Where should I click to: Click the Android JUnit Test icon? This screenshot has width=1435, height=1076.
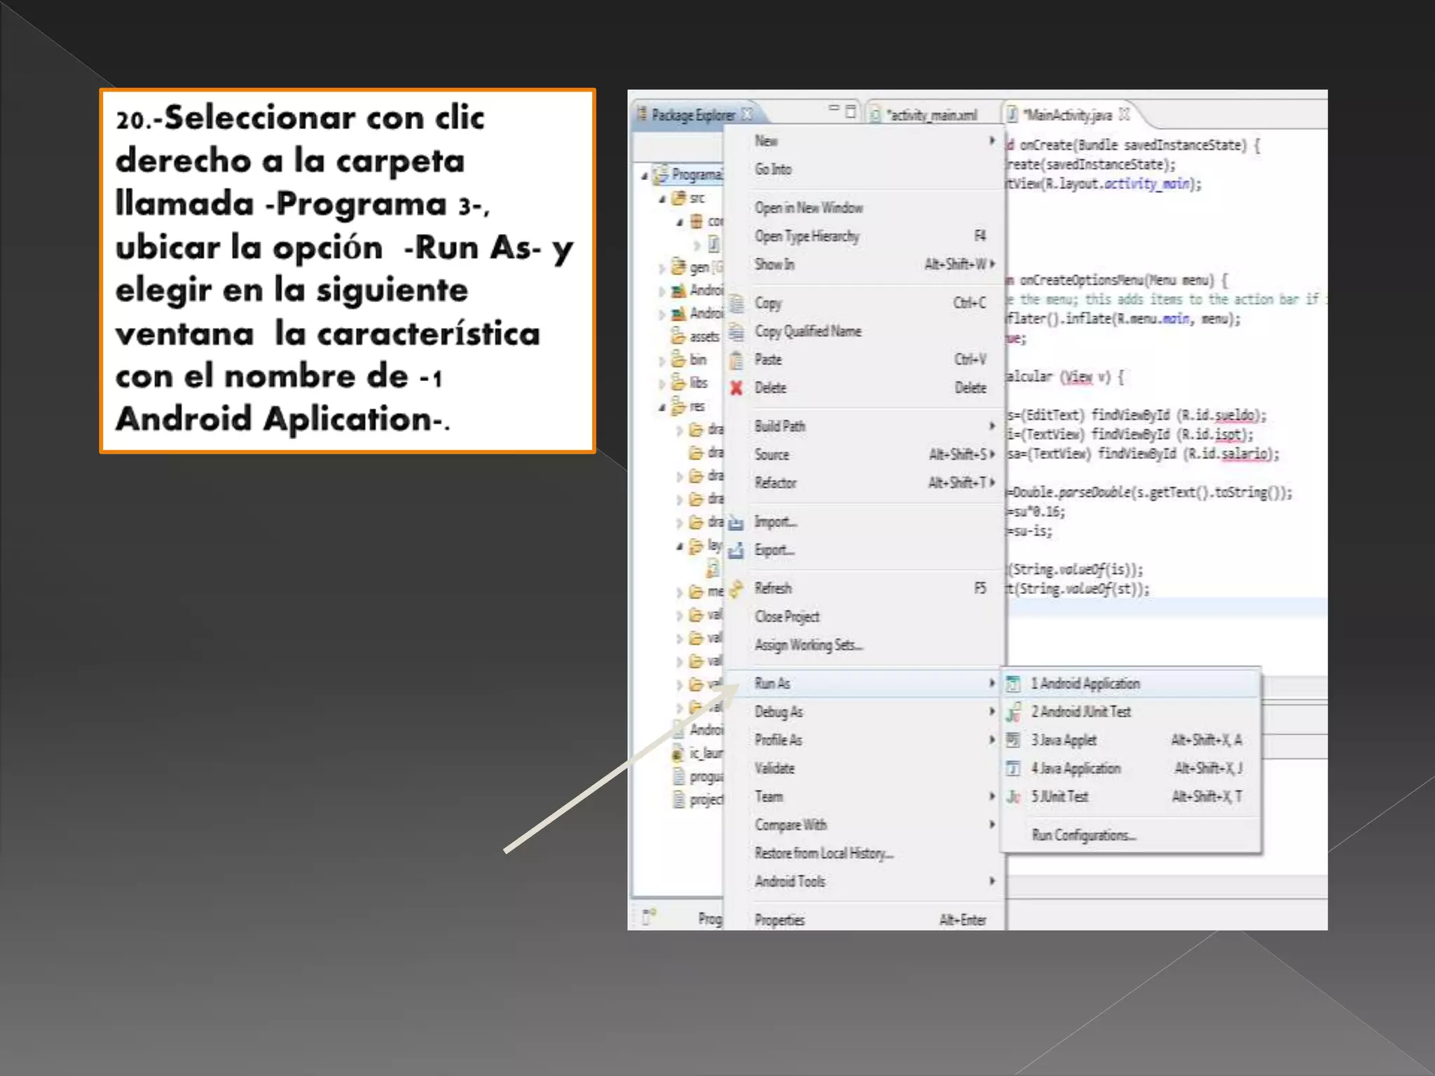pos(1013,712)
